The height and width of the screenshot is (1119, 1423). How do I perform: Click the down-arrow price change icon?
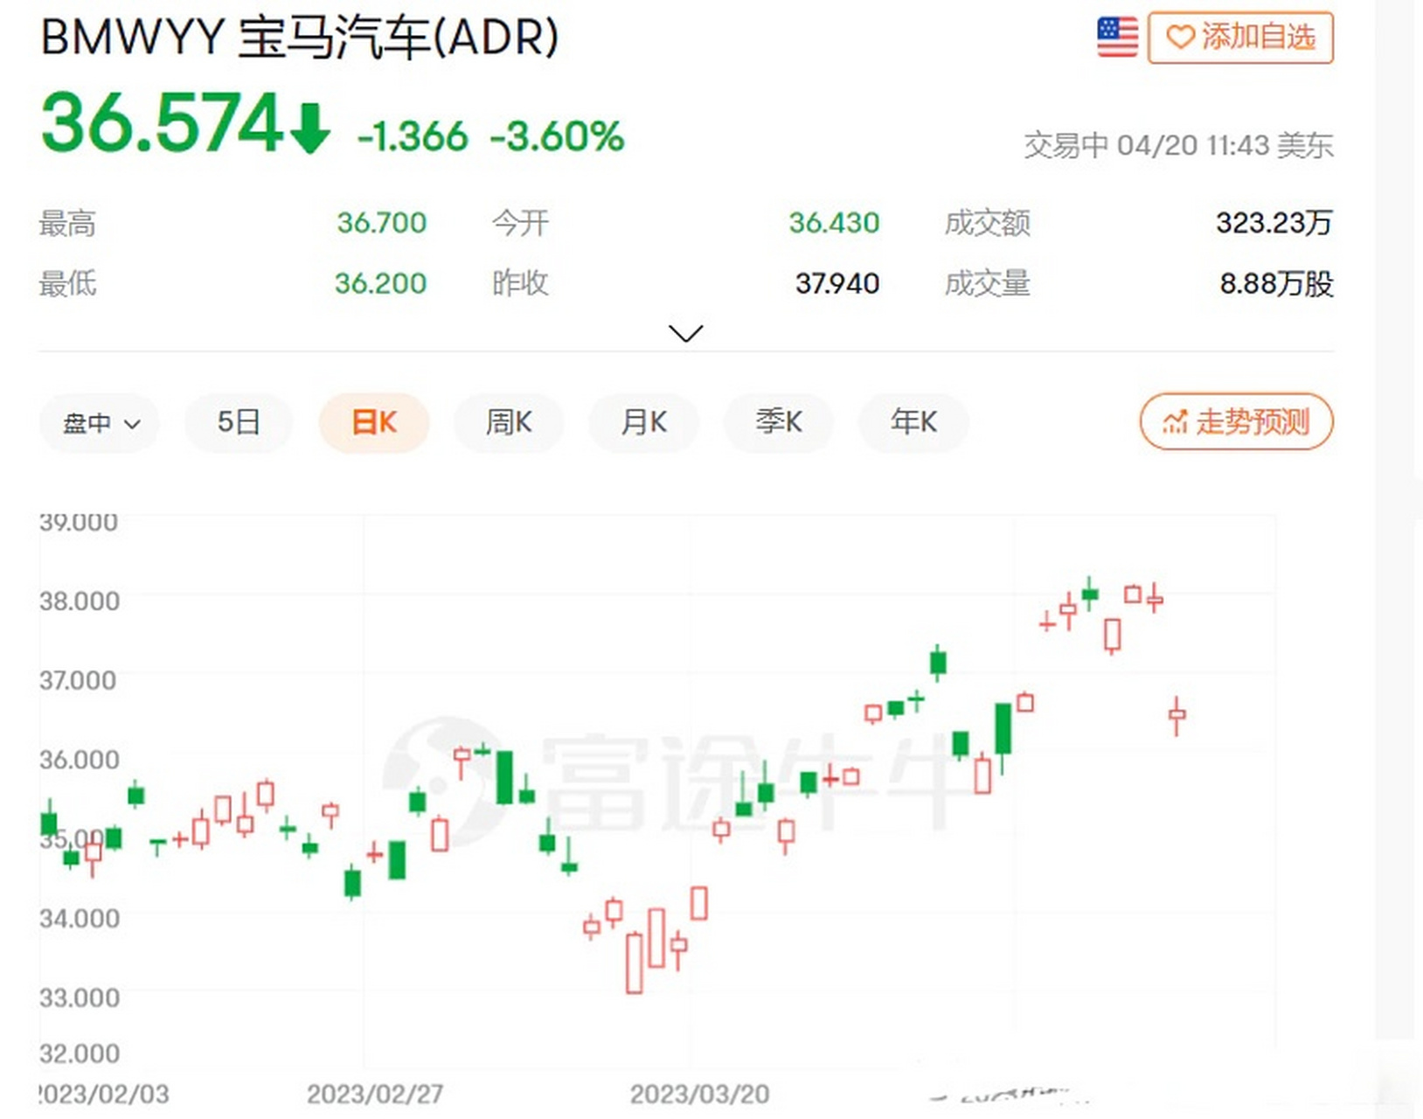click(x=309, y=128)
